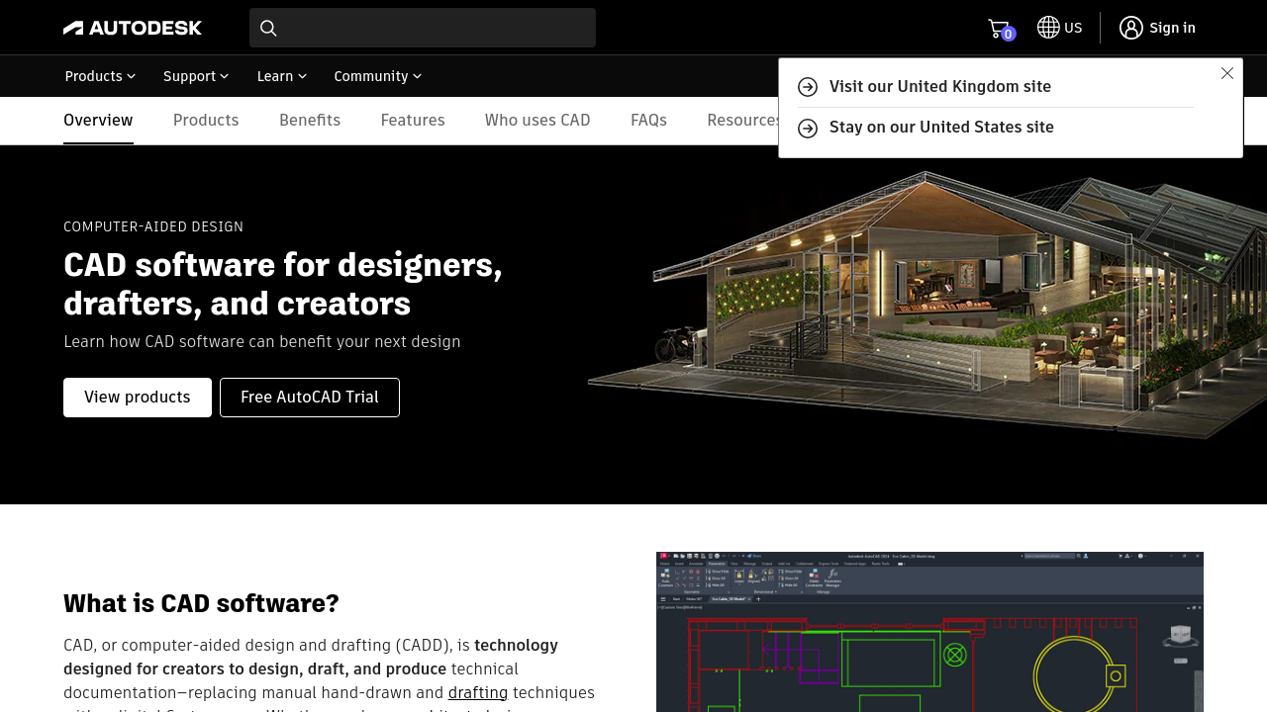Screen dimensions: 1267x712
Task: Click arrow icon beside United States site
Action: point(808,129)
